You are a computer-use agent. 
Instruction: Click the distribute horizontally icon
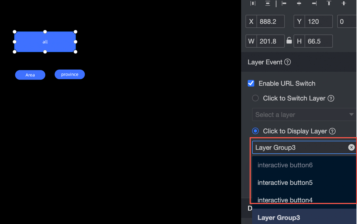[x=253, y=3]
